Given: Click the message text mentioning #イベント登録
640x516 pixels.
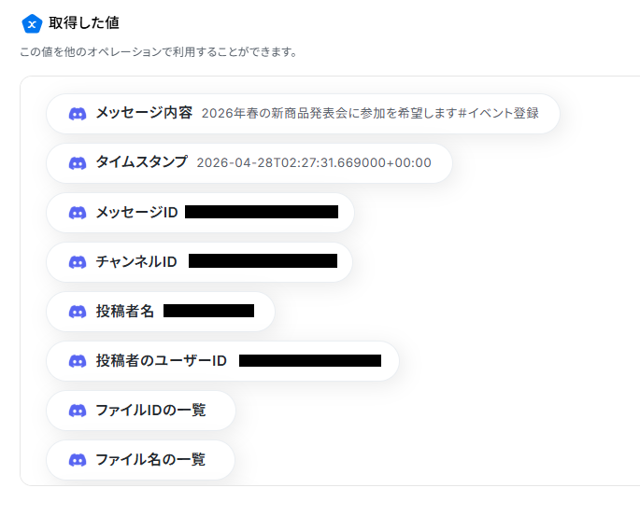Looking at the screenshot, I should pos(370,113).
